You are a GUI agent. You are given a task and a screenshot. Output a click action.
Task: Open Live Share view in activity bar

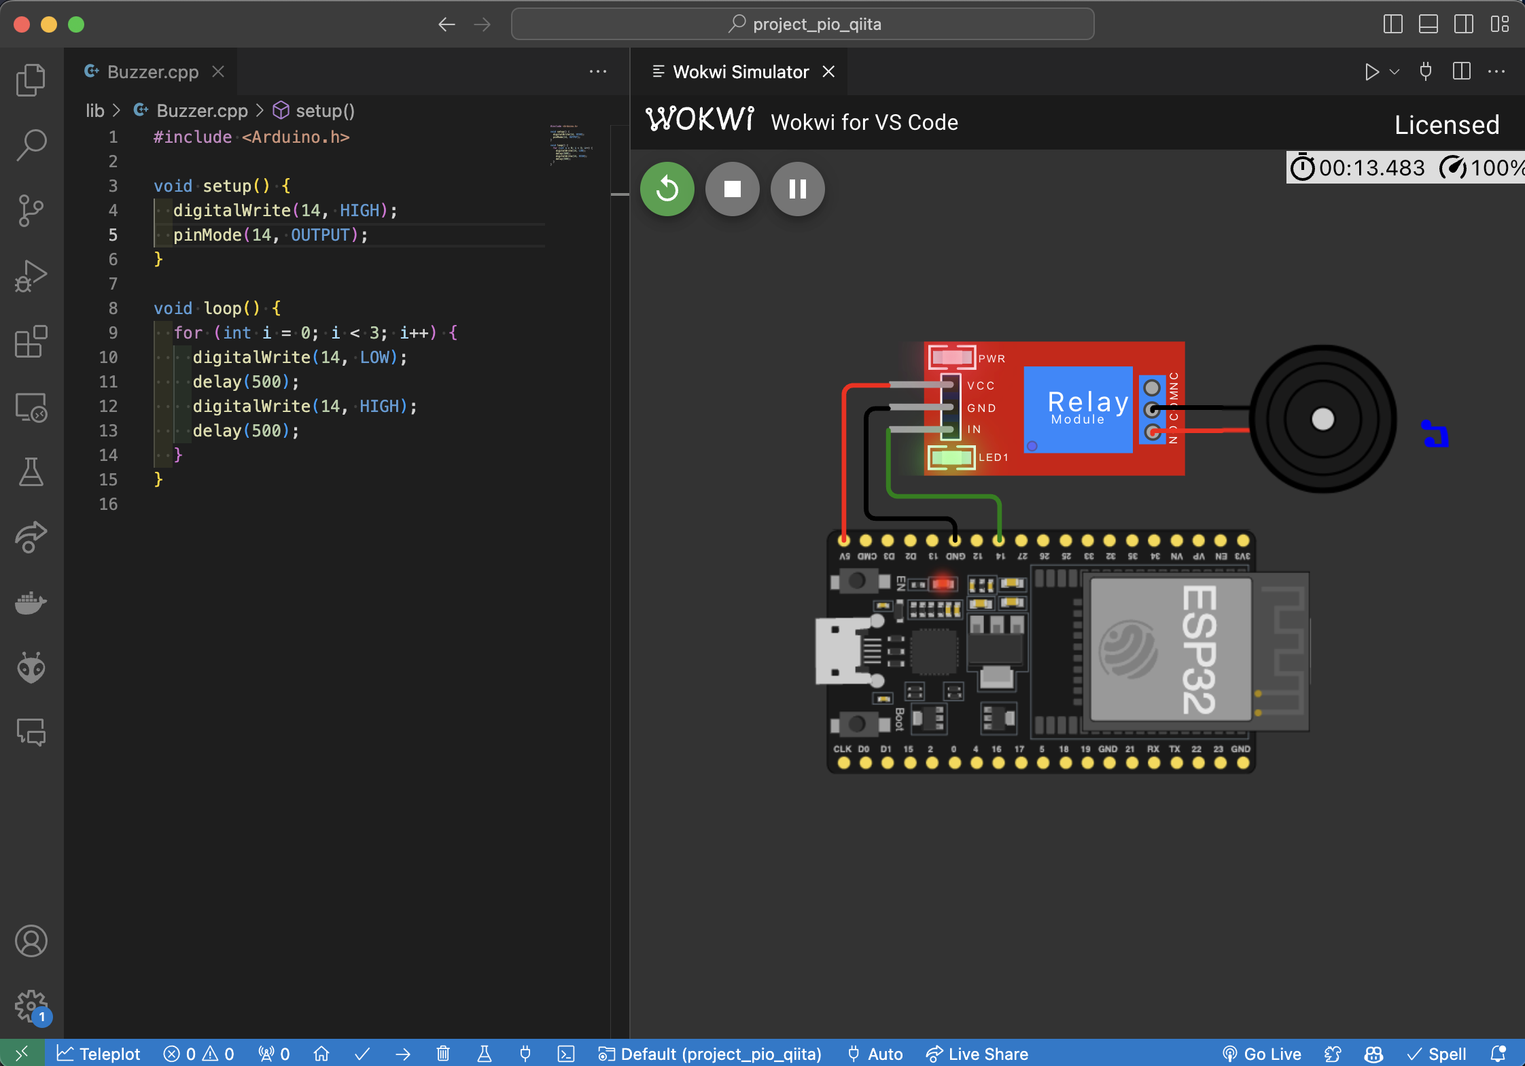[x=31, y=537]
